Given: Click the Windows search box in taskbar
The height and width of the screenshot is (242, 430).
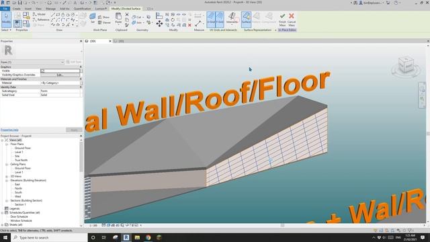Looking at the screenshot, I should click(49, 237).
